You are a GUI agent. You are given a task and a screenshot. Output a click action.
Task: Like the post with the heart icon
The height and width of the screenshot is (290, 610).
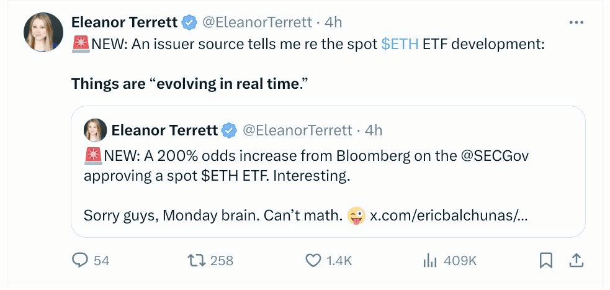coord(313,261)
